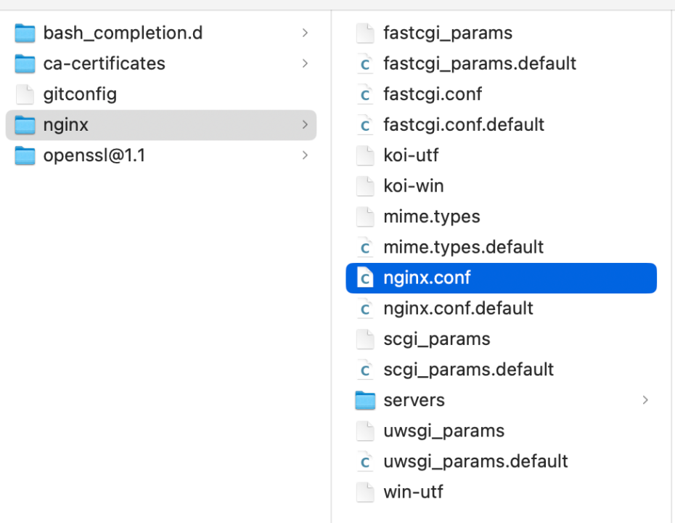Select the servers folder name
The image size is (675, 523).
click(x=414, y=401)
